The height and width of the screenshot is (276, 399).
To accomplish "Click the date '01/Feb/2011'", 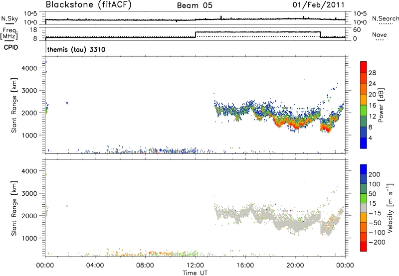I will [x=318, y=5].
